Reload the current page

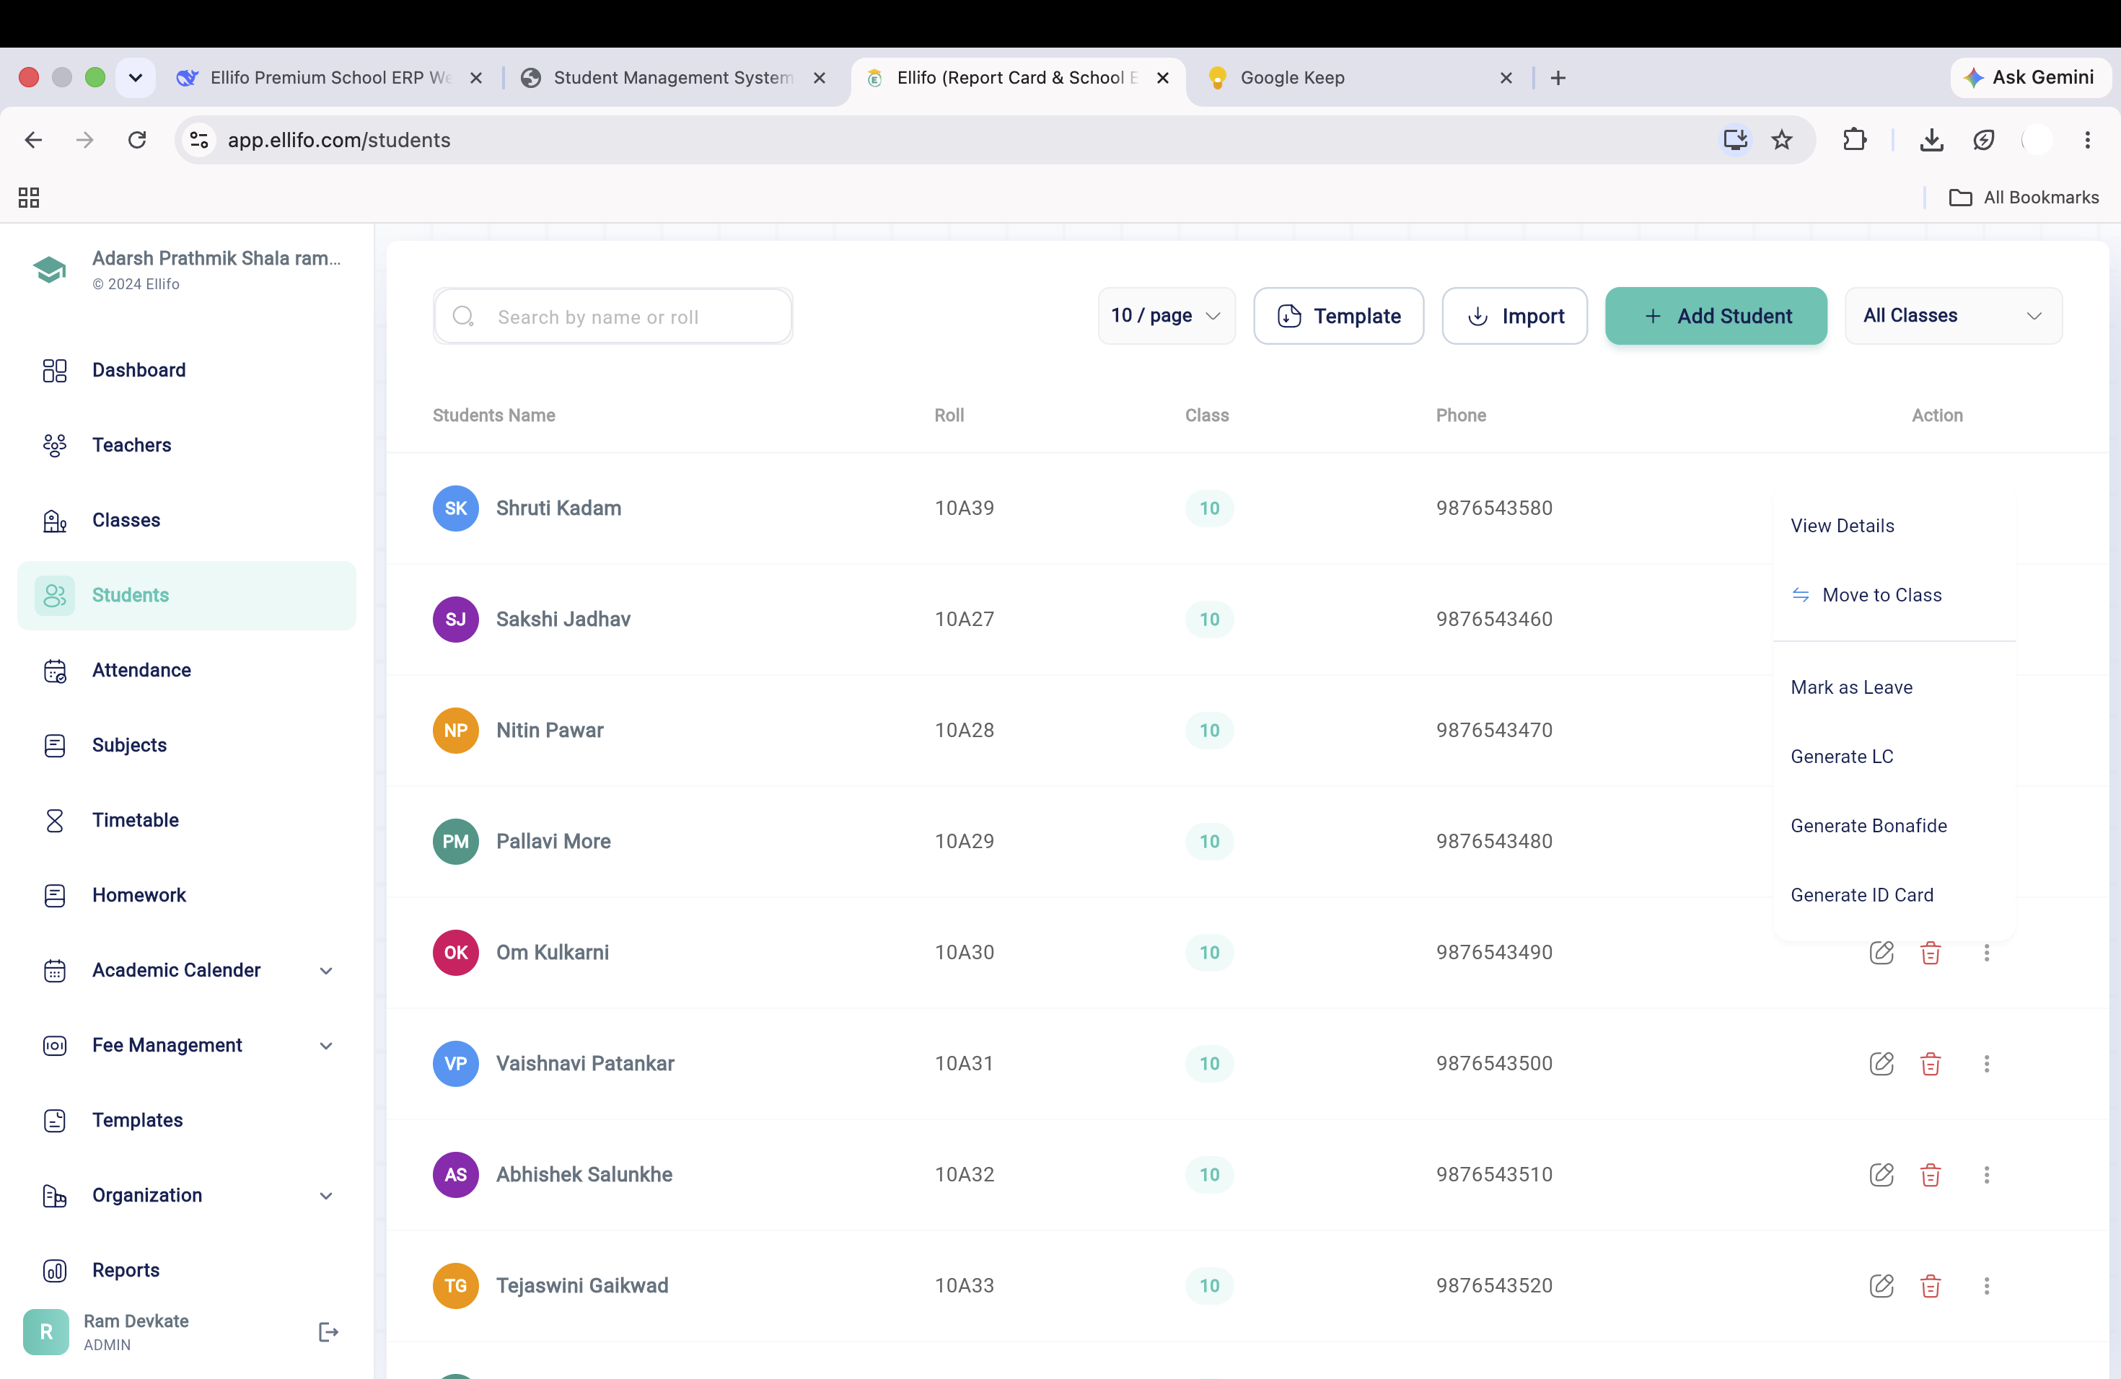click(136, 140)
